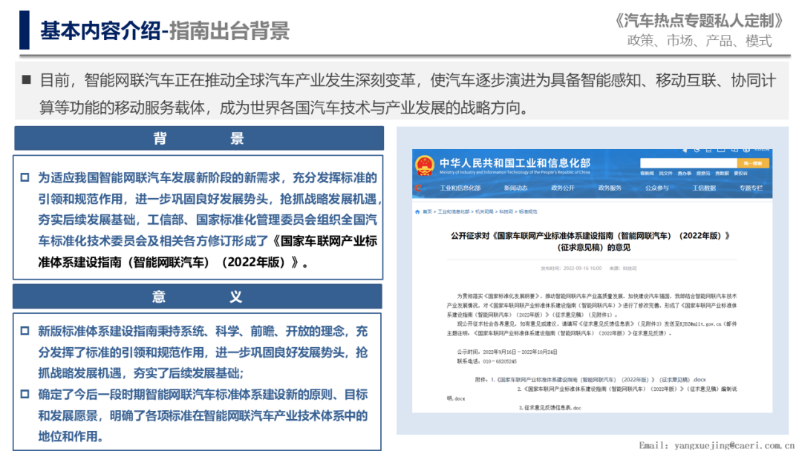Screen dimensions: 802x451
Task: Select the 公众参与 navigation item
Action: (656, 188)
